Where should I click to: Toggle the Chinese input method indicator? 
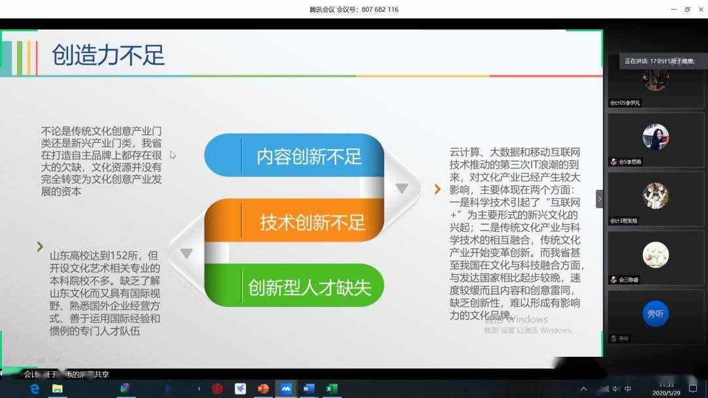(x=628, y=389)
